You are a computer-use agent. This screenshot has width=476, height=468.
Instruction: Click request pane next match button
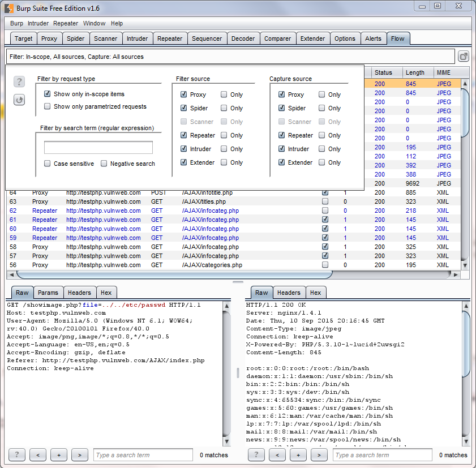[80, 454]
